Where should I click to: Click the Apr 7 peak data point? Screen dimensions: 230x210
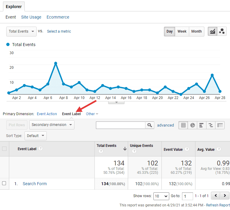tap(56, 63)
